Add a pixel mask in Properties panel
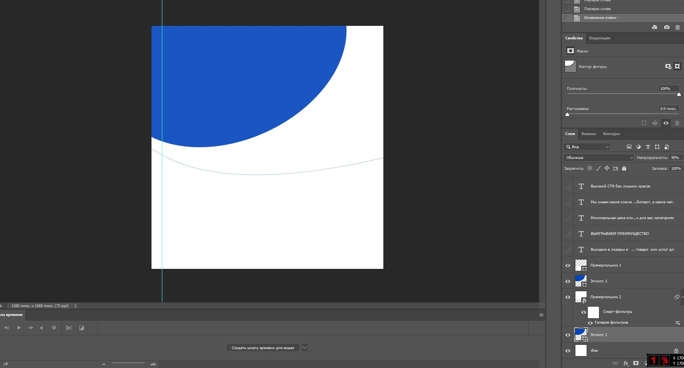This screenshot has width=684, height=368. click(668, 66)
